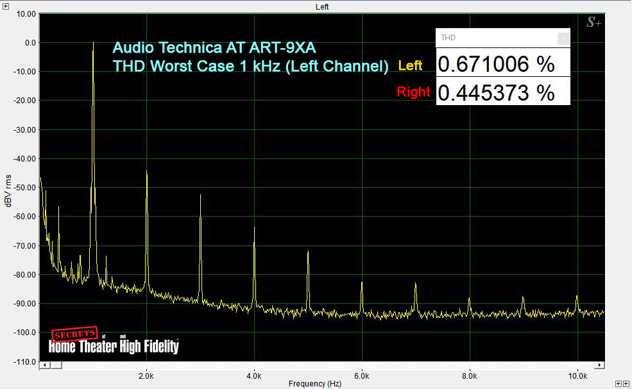Click the 8.0k frequency tick label
The height and width of the screenshot is (389, 632).
(470, 376)
